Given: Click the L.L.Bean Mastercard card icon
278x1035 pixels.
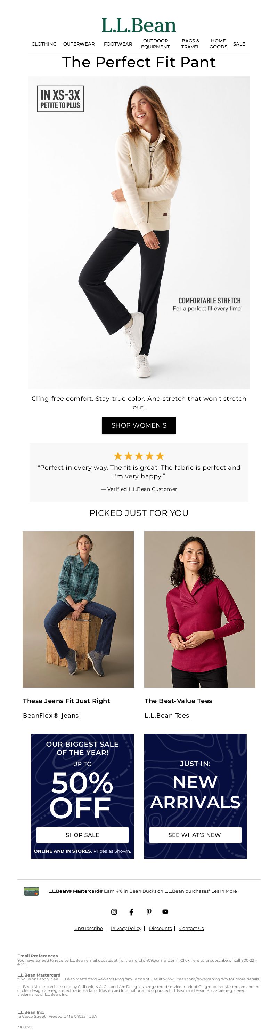Looking at the screenshot, I should [x=32, y=891].
